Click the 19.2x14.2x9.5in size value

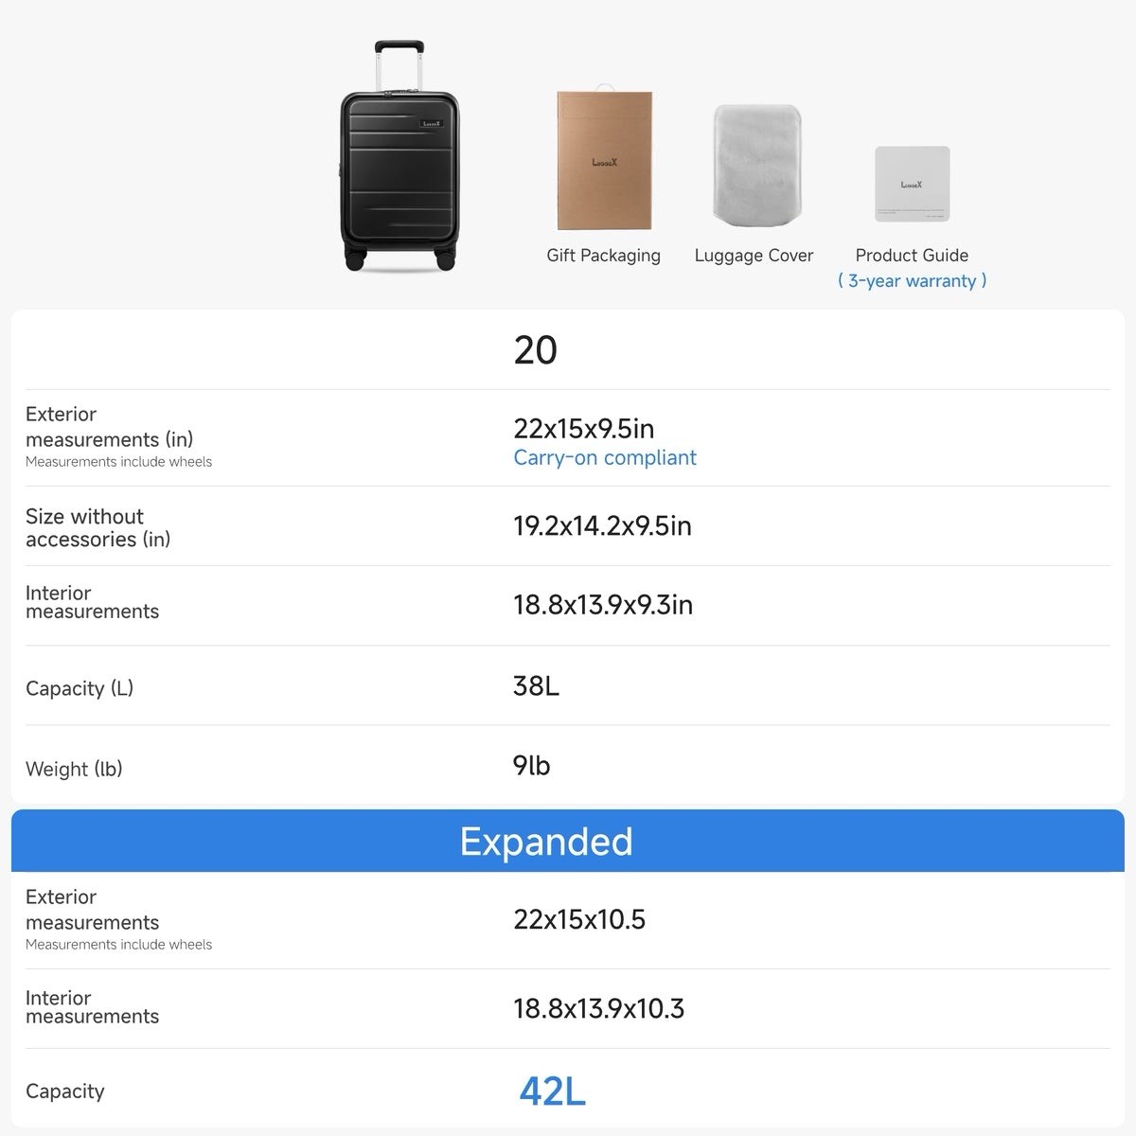602,526
